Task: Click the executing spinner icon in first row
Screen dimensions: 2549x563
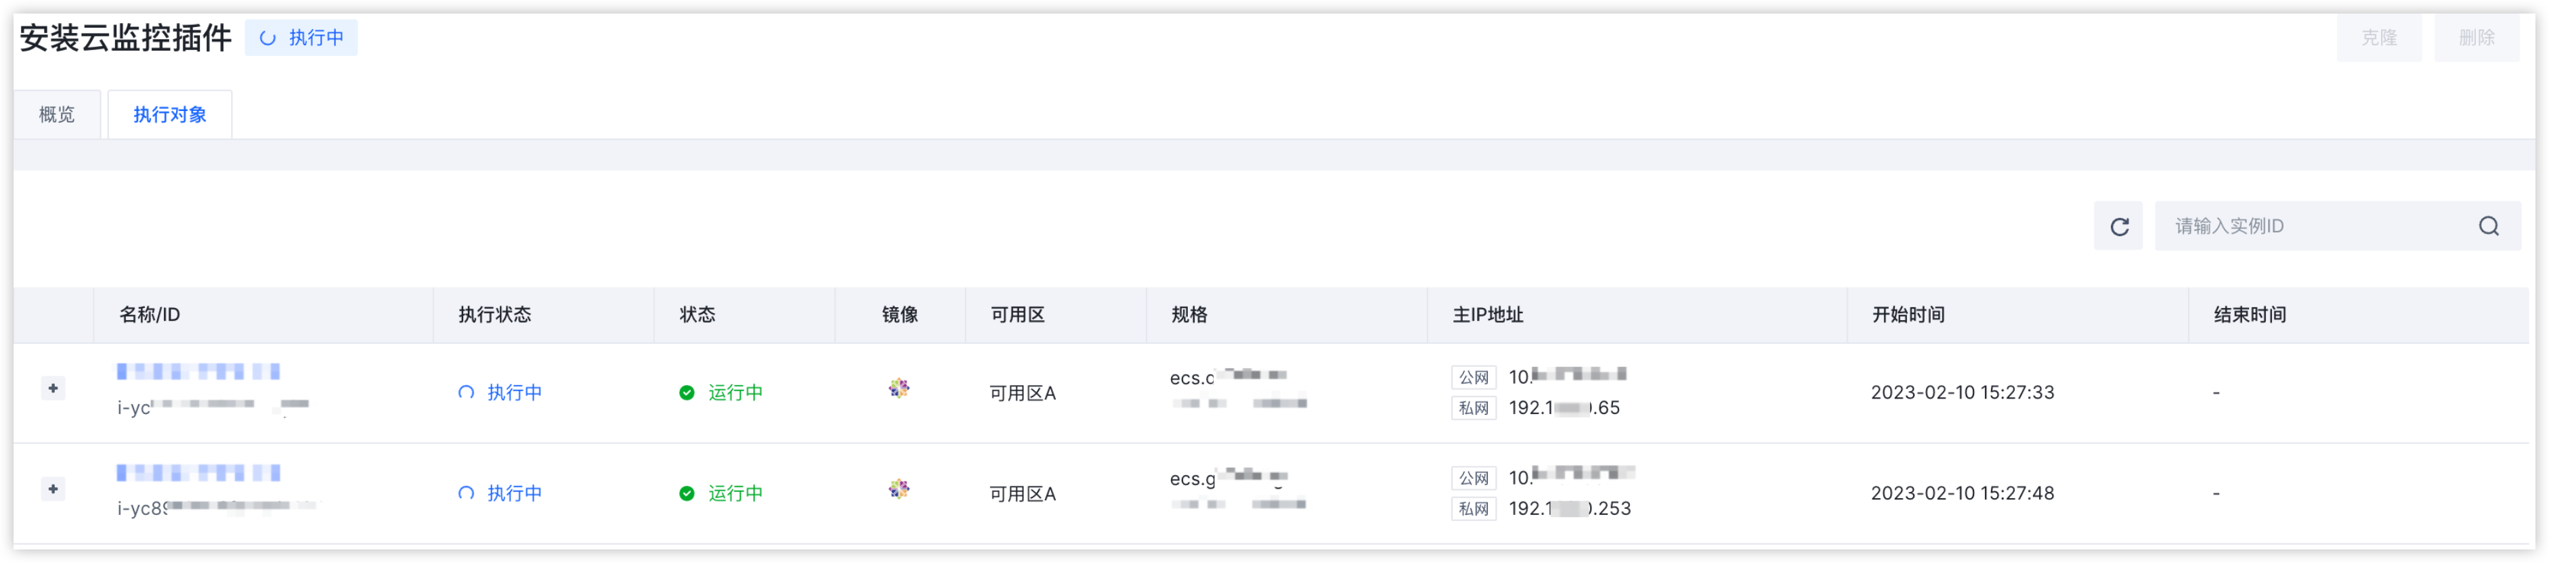Action: 466,392
